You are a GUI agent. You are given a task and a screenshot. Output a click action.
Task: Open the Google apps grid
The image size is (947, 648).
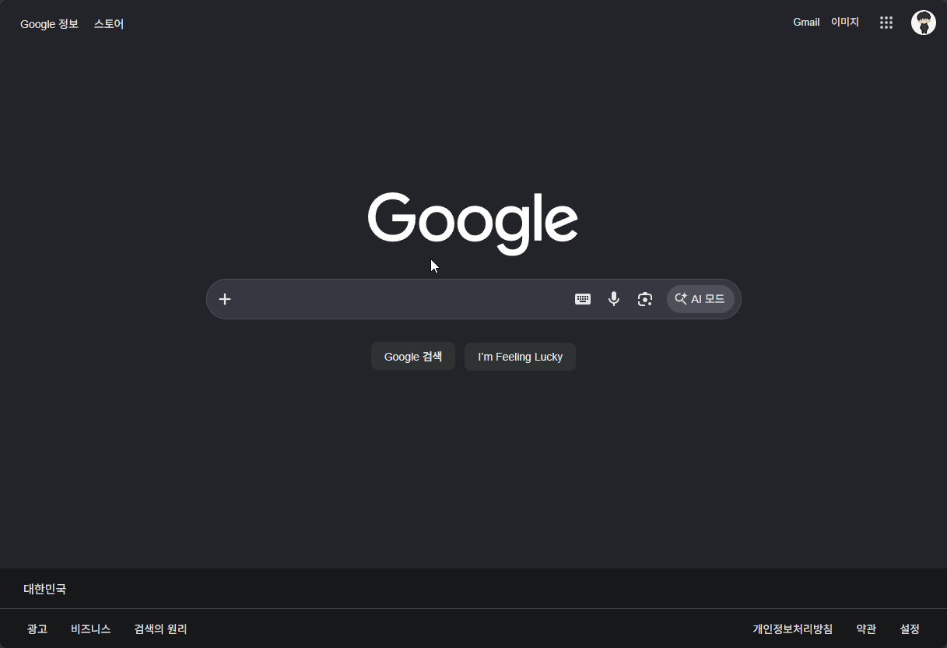pos(886,23)
